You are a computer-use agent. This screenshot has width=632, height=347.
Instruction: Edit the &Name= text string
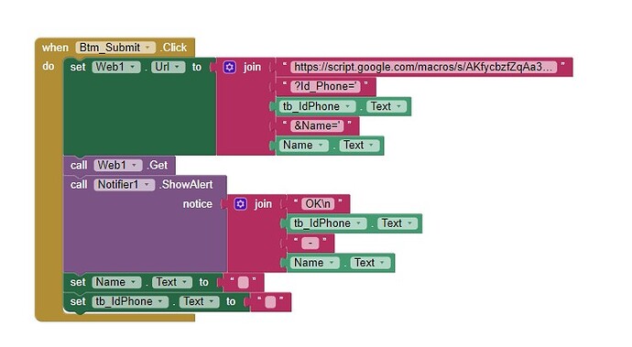point(317,125)
